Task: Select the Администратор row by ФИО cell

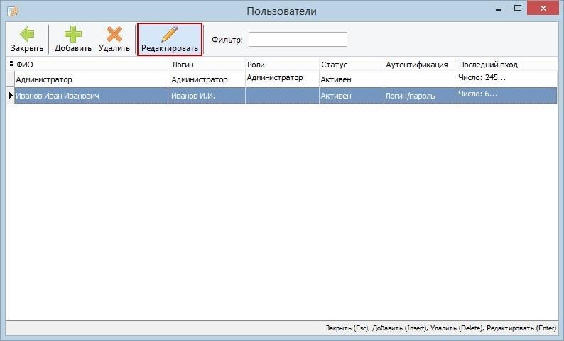Action: pos(92,79)
